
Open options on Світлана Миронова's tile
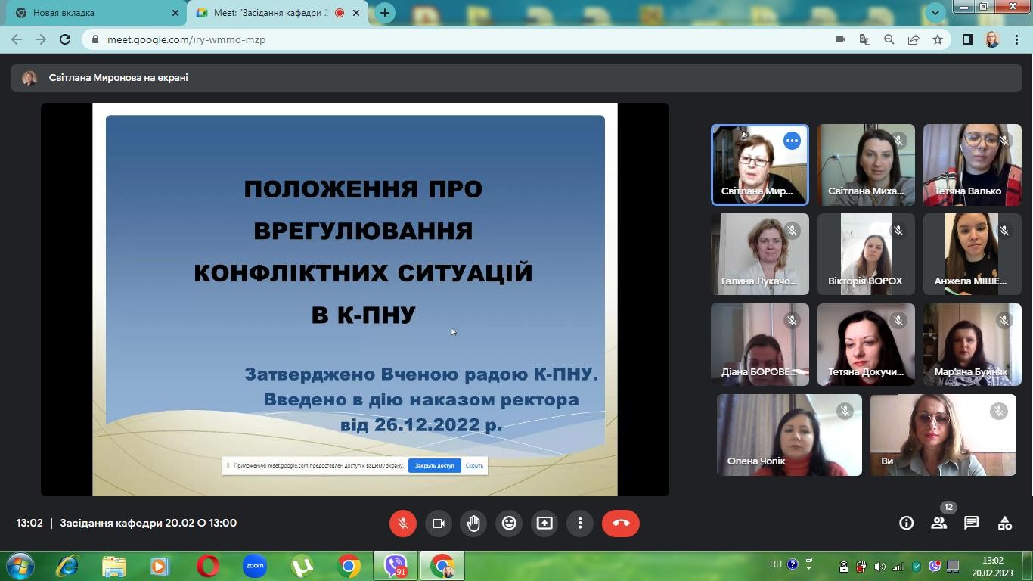coord(792,141)
